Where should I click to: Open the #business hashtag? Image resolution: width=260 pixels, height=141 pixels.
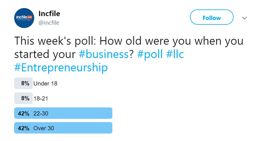(x=103, y=54)
